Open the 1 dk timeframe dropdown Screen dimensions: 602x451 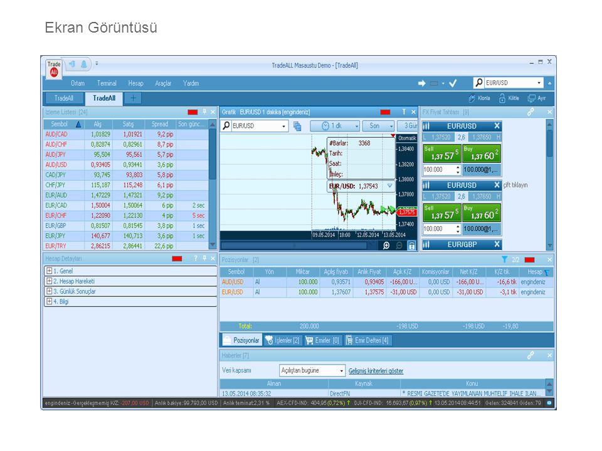click(x=357, y=126)
